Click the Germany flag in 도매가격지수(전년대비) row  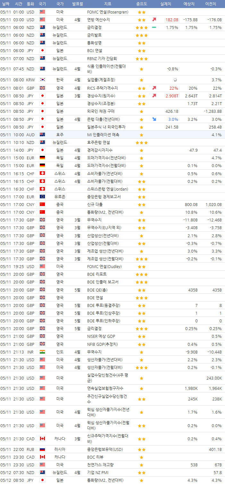click(x=42, y=158)
